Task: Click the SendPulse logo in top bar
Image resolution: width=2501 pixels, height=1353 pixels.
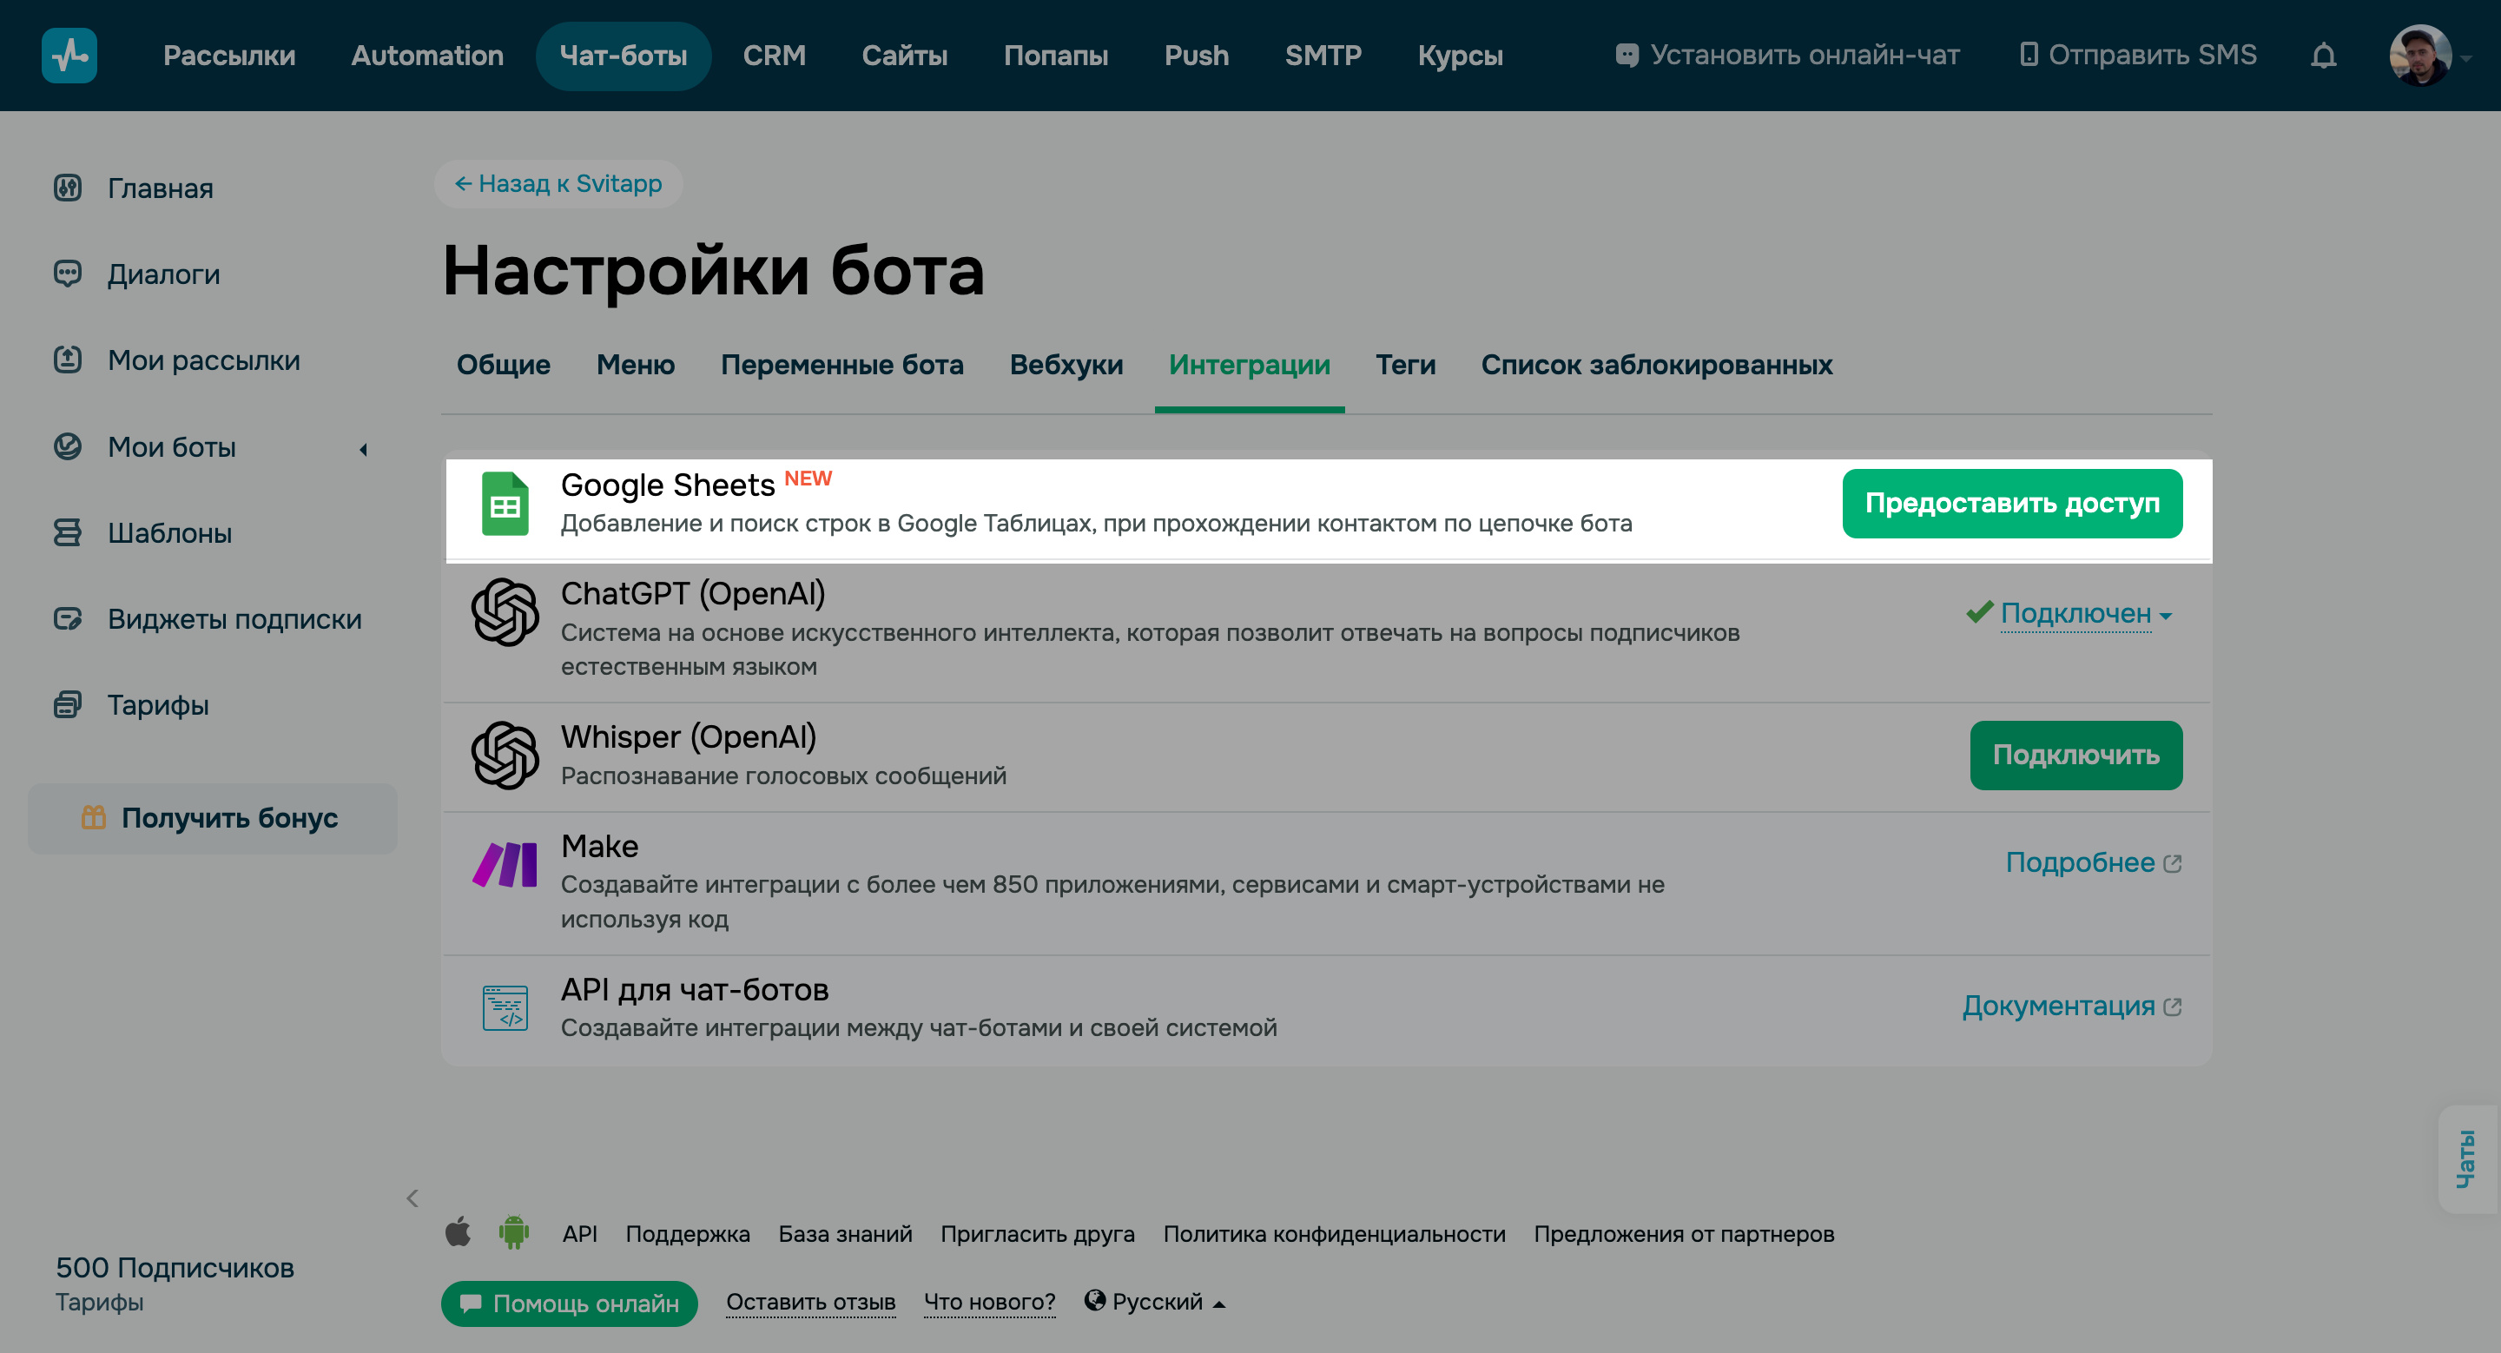Action: [69, 56]
